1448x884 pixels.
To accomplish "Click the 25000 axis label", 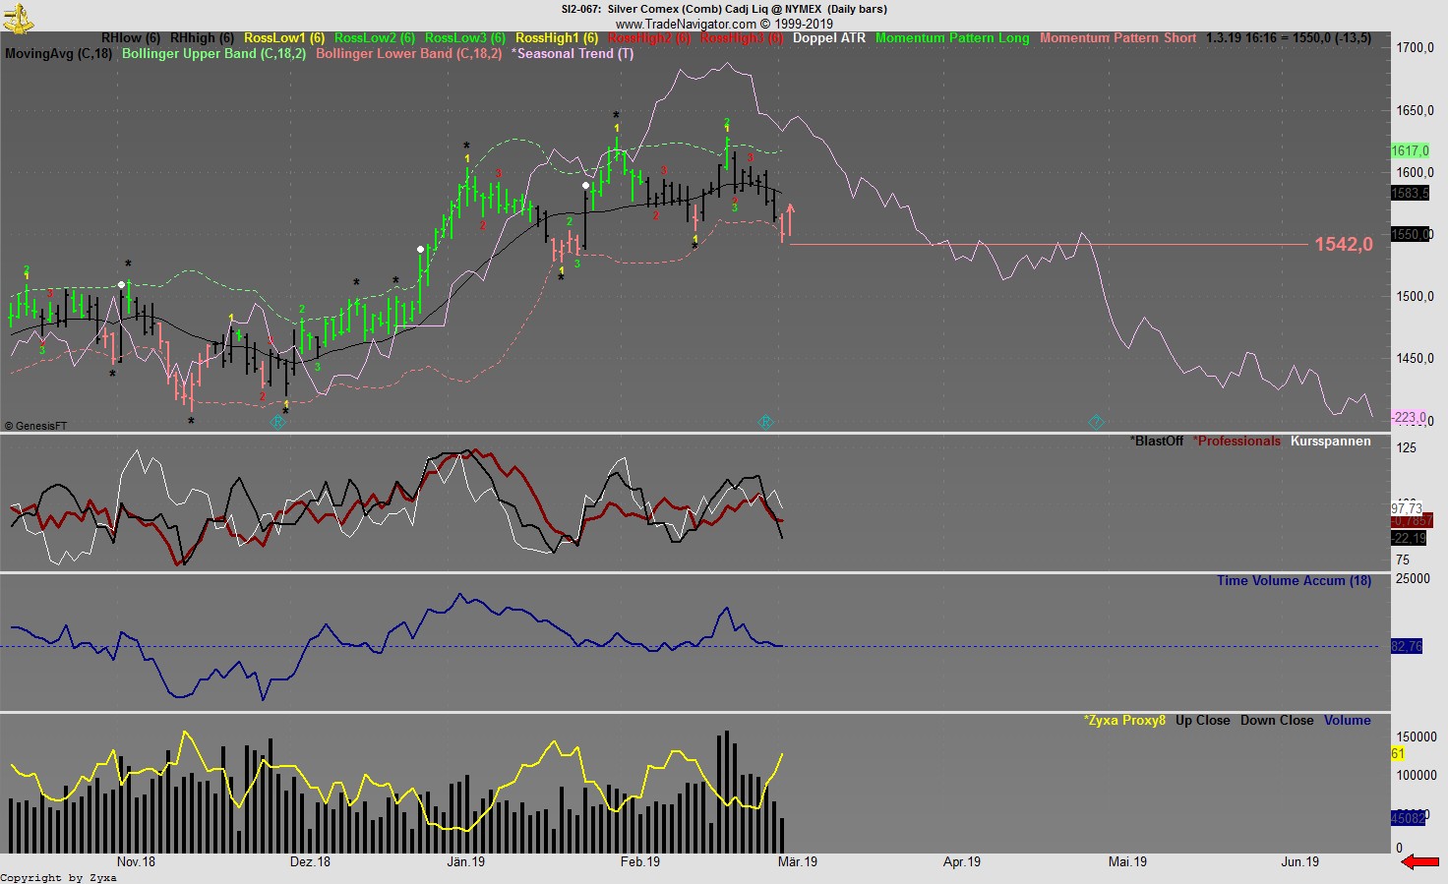I will click(1413, 579).
